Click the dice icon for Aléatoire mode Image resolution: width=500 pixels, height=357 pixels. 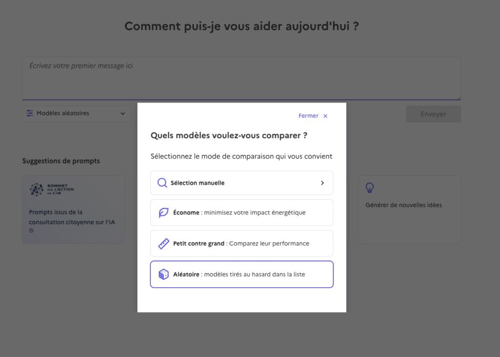pos(164,274)
